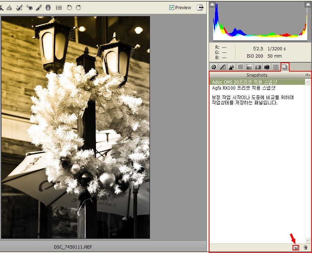Rotate image 90° clockwise
The image size is (312, 253).
[x=78, y=7]
